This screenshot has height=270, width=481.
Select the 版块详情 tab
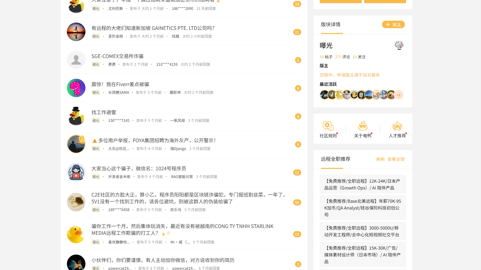click(331, 24)
